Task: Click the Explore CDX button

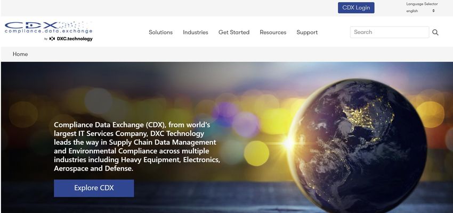Action: click(x=94, y=188)
